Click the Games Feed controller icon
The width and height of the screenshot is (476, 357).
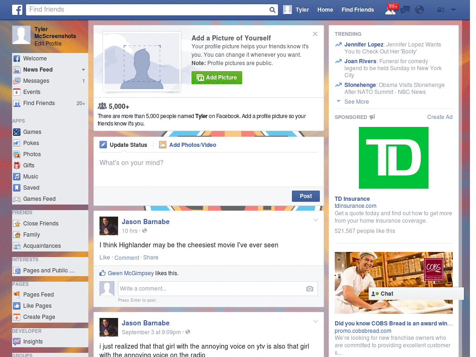click(17, 199)
